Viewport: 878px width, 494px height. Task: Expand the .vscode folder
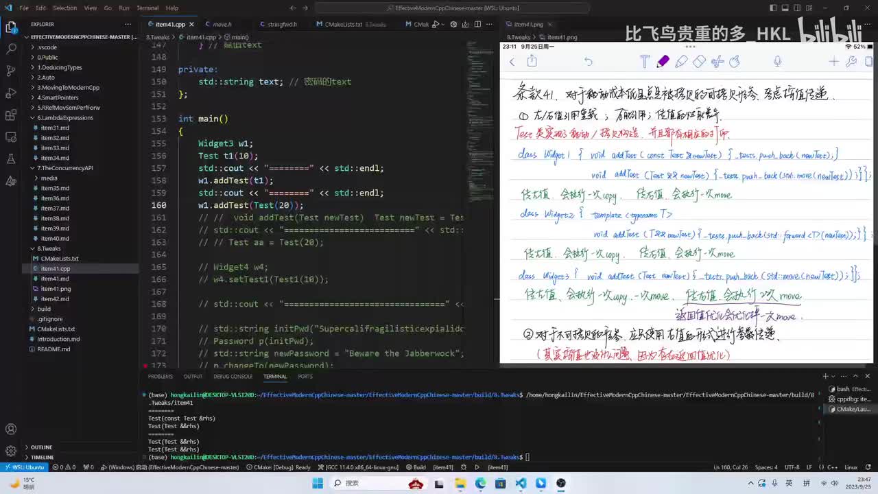point(47,47)
